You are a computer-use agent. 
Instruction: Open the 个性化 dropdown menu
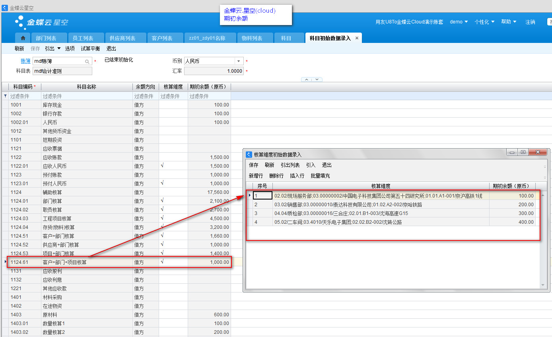pyautogui.click(x=484, y=22)
